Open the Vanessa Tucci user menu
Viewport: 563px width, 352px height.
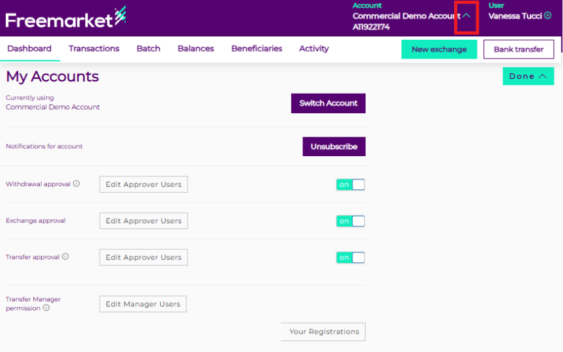515,16
